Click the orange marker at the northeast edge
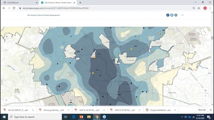 [160, 33]
